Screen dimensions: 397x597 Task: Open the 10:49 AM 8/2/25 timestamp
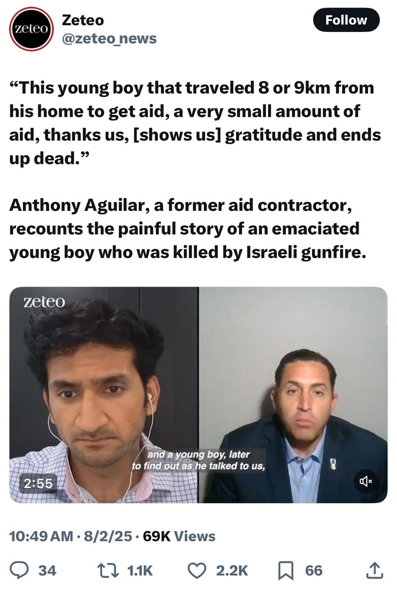[x=71, y=536]
